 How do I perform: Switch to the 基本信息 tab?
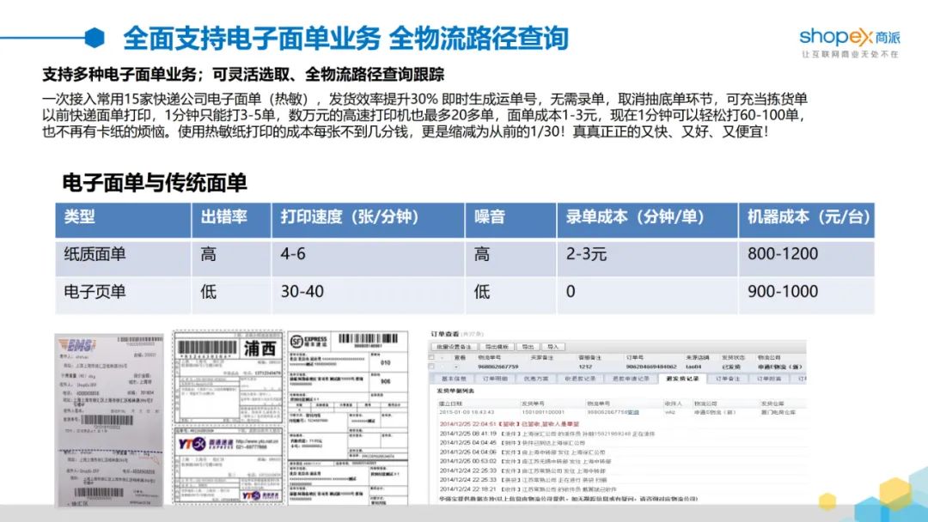454,379
